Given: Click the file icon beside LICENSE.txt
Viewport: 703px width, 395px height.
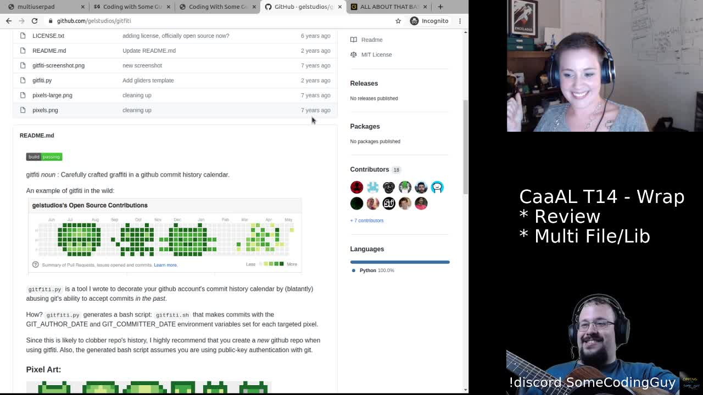Looking at the screenshot, I should (23, 36).
